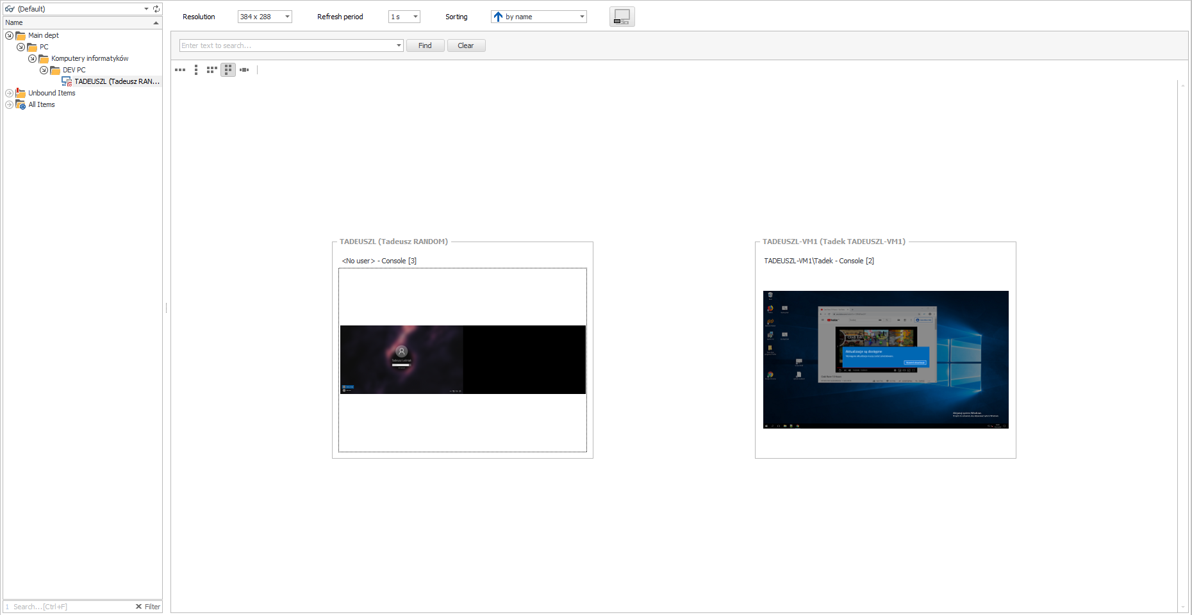The width and height of the screenshot is (1192, 615).
Task: Click the glasses view icon beside (Default)
Action: pos(10,9)
